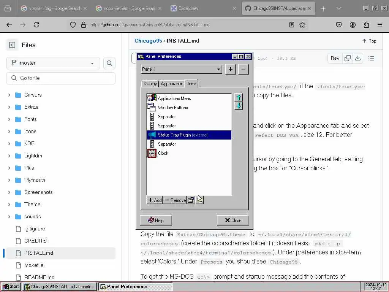Click the Chicago95 breadcrumb link
Screen dimensions: 389x292
(148, 41)
